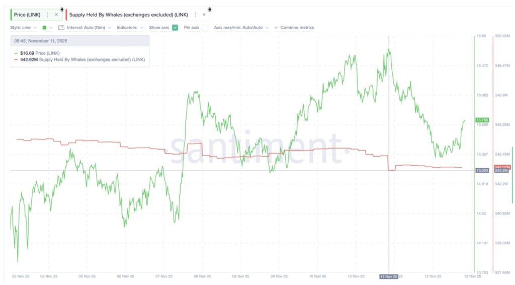Open Axis max/min: Auto/Auto dropdown

[x=241, y=28]
